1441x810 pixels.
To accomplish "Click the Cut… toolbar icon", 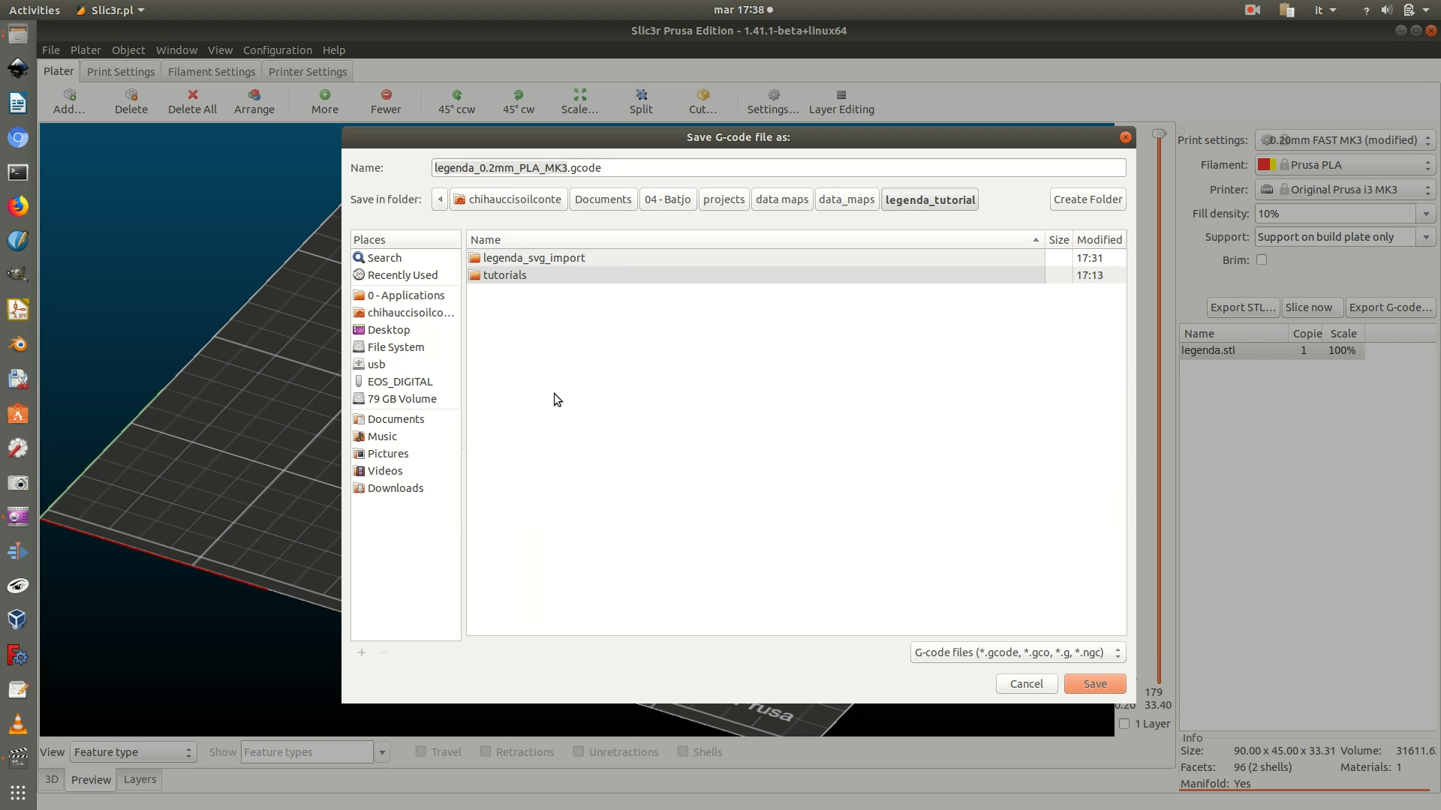I will point(703,95).
